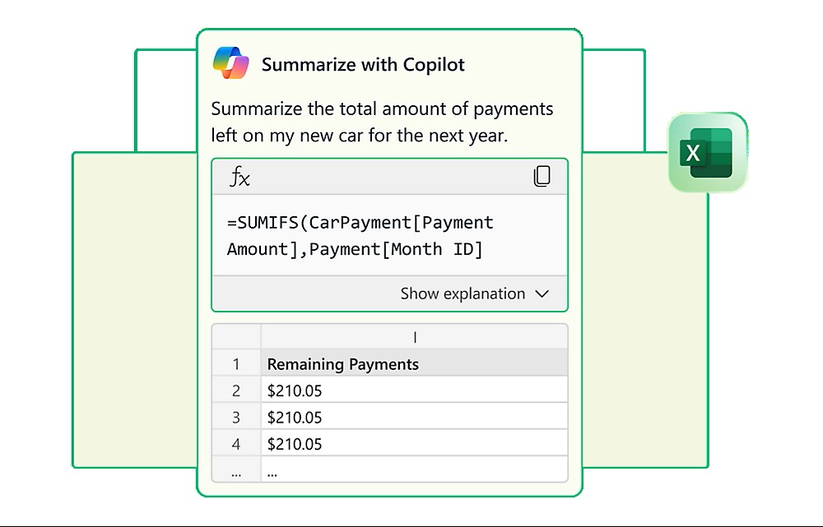This screenshot has height=527, width=823.
Task: Click the Summarize with Copilot title
Action: tap(363, 64)
